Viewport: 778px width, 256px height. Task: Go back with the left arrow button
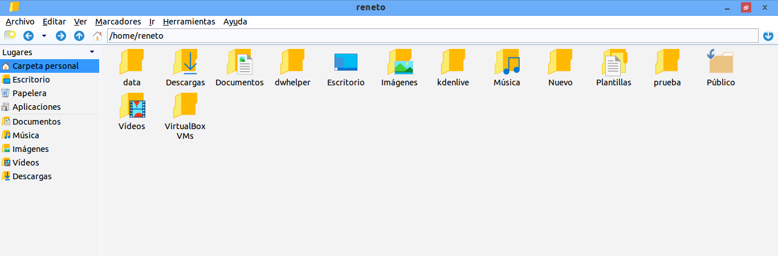click(x=28, y=36)
